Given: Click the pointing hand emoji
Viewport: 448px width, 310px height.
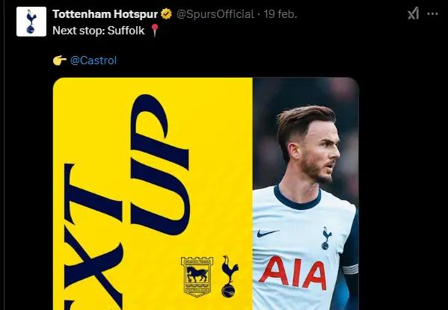Looking at the screenshot, I should coord(59,61).
